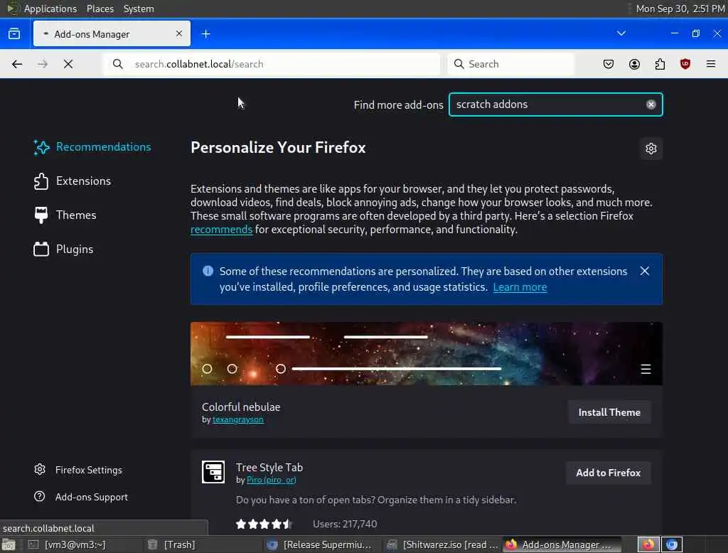Image resolution: width=728 pixels, height=553 pixels.
Task: Open the Learn more link
Action: point(520,287)
